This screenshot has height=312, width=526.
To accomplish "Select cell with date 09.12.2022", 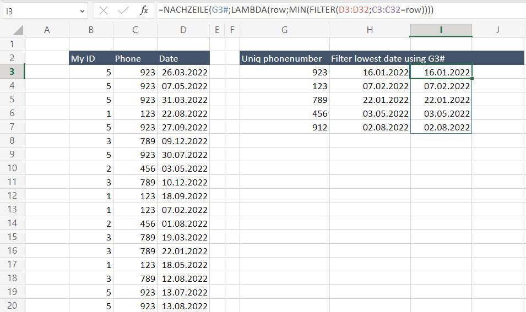I will 183,140.
